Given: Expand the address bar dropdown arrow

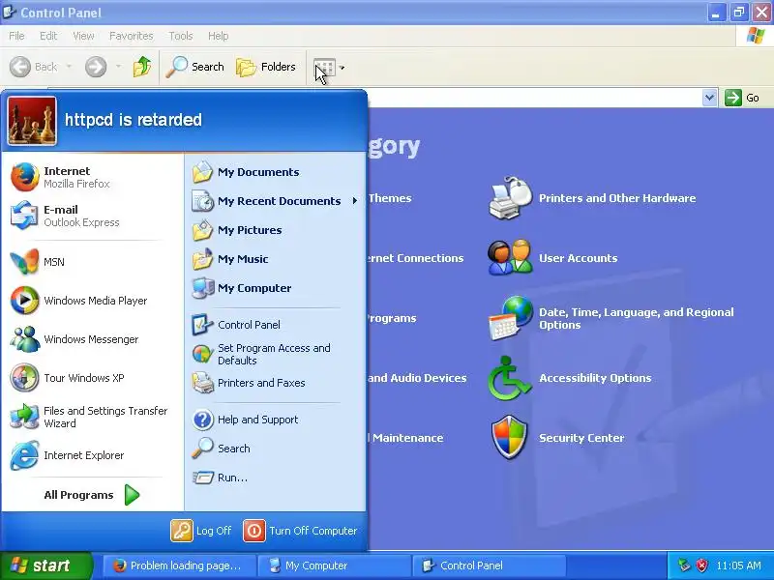Looking at the screenshot, I should pyautogui.click(x=709, y=98).
